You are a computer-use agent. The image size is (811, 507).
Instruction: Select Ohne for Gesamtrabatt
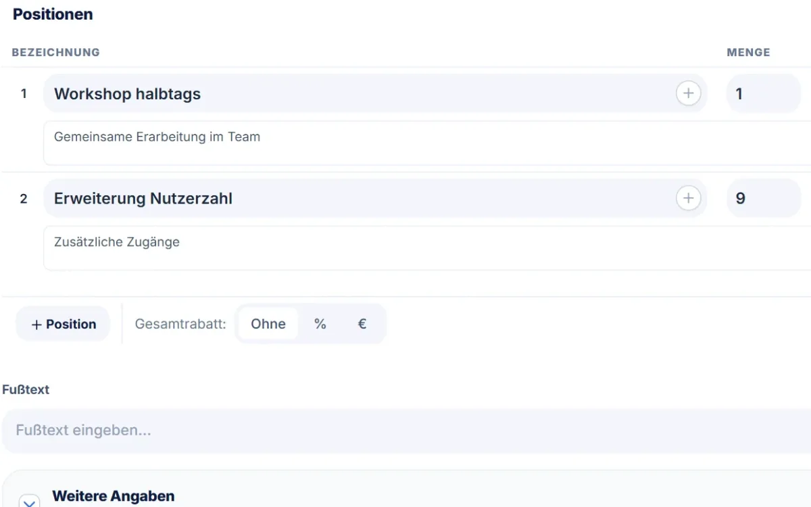tap(268, 324)
